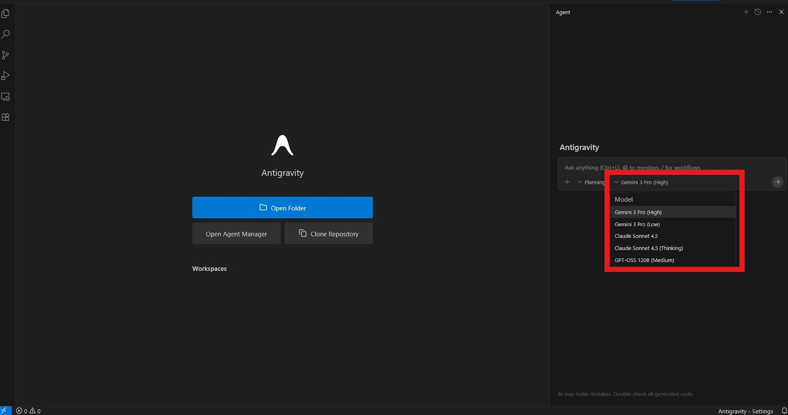Screen dimensions: 788x415
Task: Collapse the Gemini 3 Pro (High) model selector
Action: pyautogui.click(x=641, y=182)
